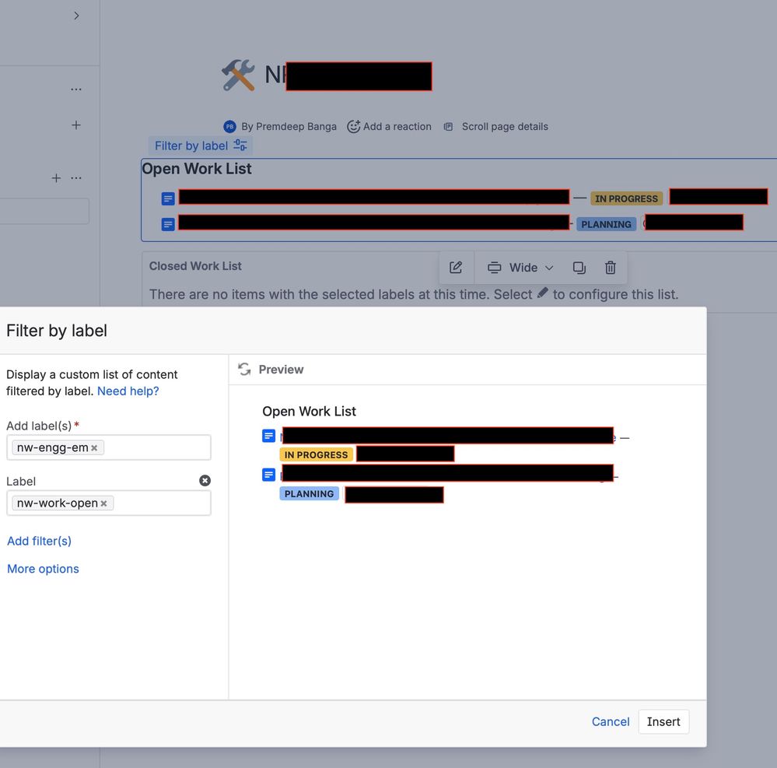The image size is (777, 768).
Task: Click the IN PROGRESS lozenge in the preview
Action: 316,454
